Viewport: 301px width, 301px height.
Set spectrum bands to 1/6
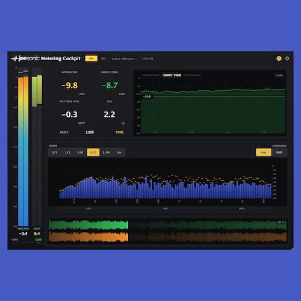(80, 152)
